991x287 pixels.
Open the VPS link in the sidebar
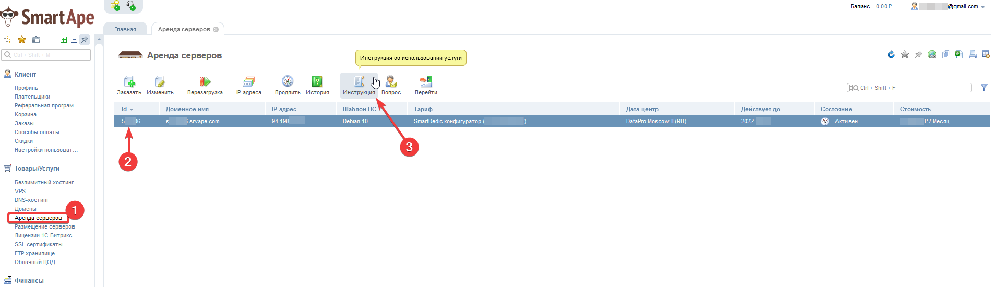pyautogui.click(x=20, y=191)
